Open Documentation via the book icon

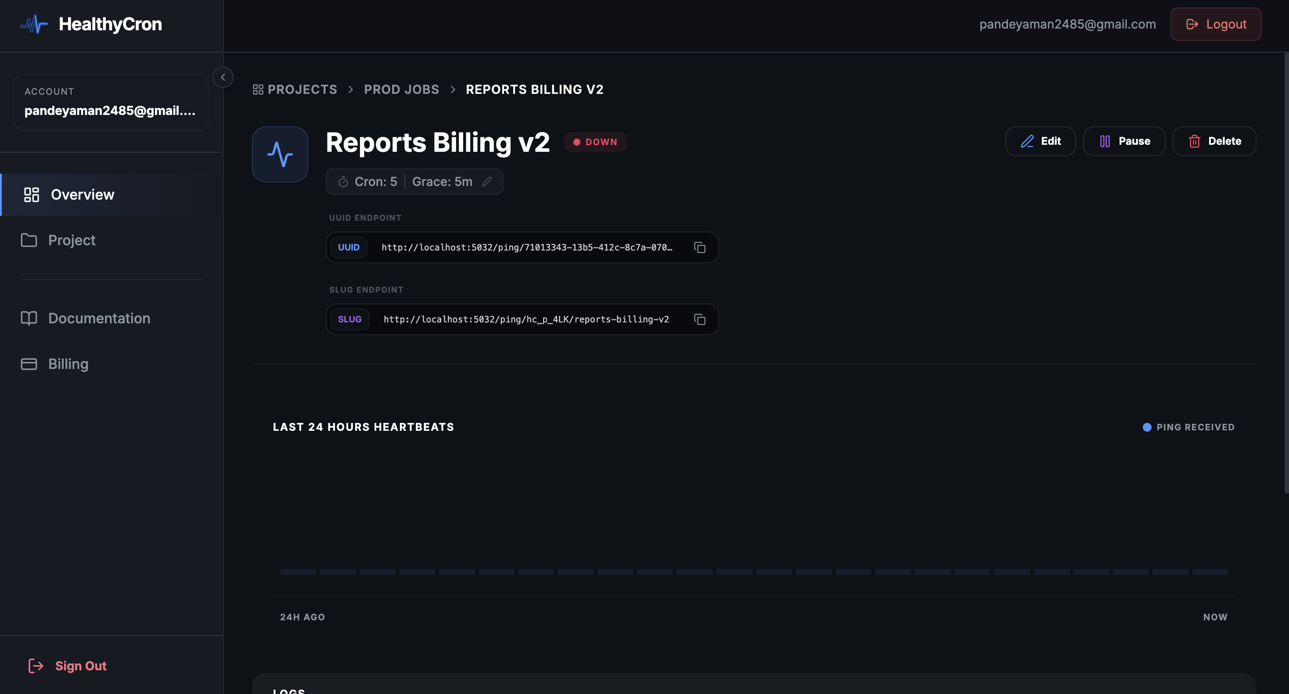(29, 318)
